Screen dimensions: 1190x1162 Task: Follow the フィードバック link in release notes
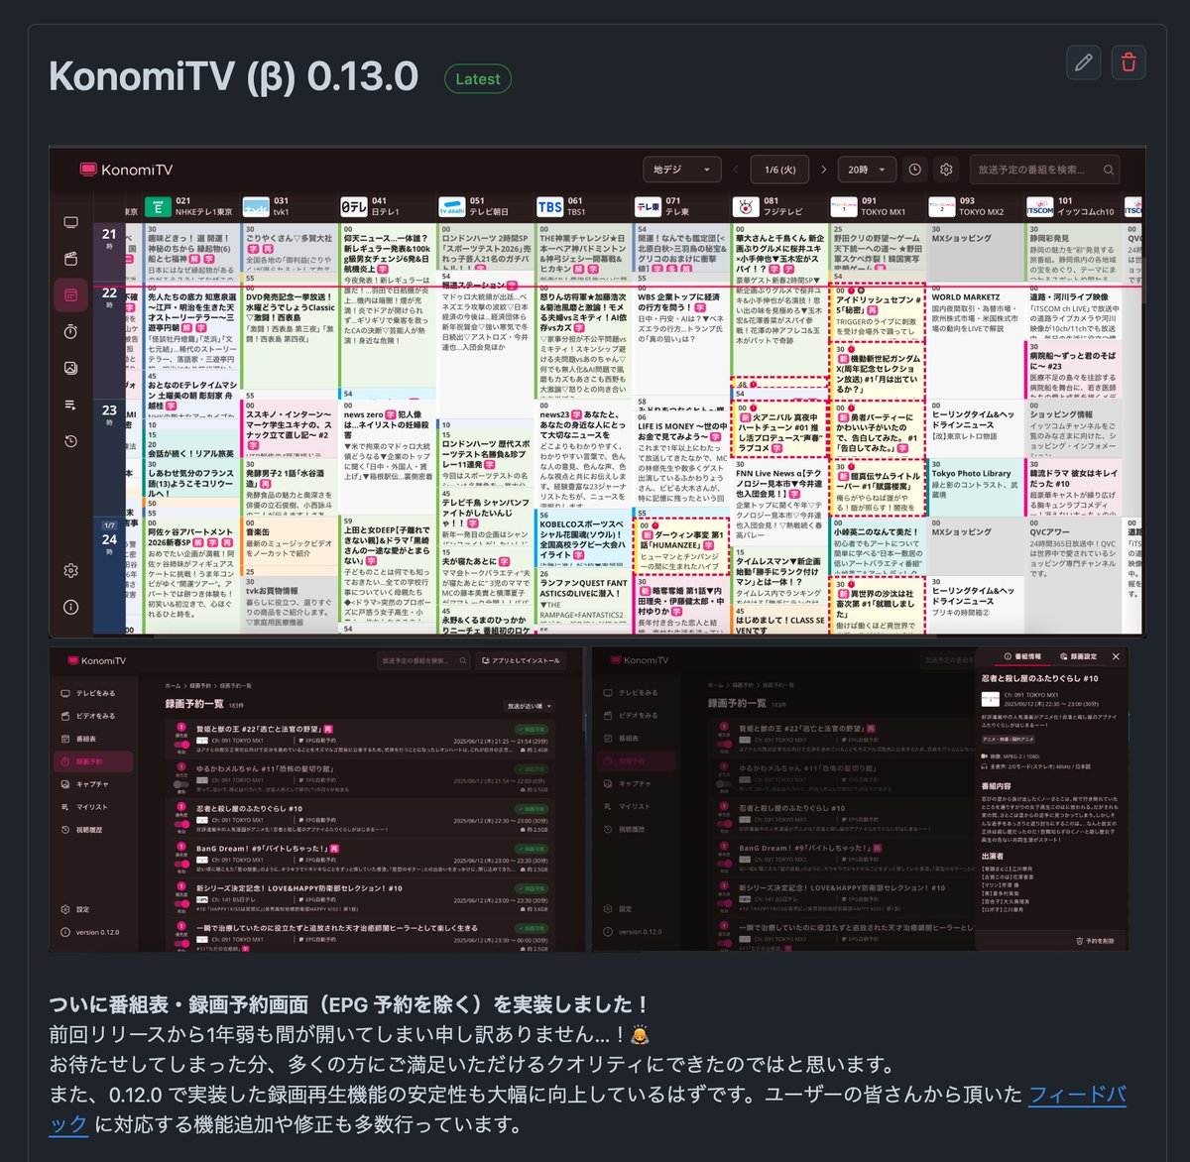click(588, 1109)
